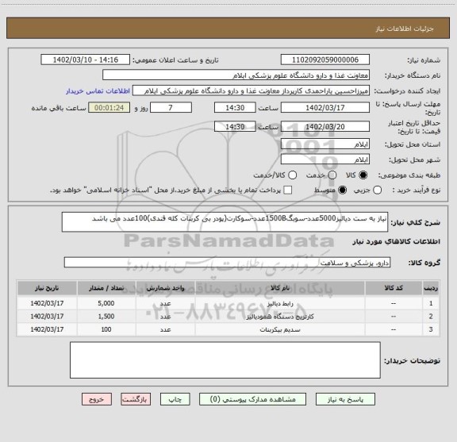Click the row number 3 cell
The width and height of the screenshot is (457, 442).
(431, 329)
